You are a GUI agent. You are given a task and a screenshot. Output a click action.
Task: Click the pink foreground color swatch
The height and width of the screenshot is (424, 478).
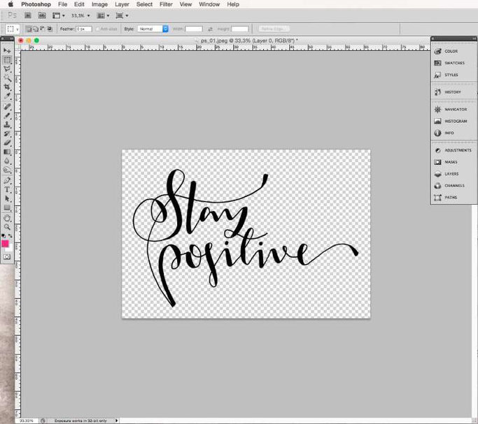coord(5,243)
